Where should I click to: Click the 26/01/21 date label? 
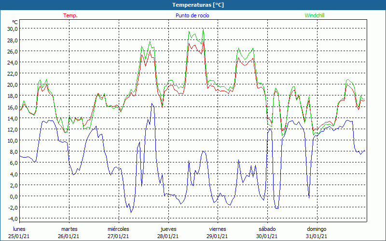click(x=69, y=236)
